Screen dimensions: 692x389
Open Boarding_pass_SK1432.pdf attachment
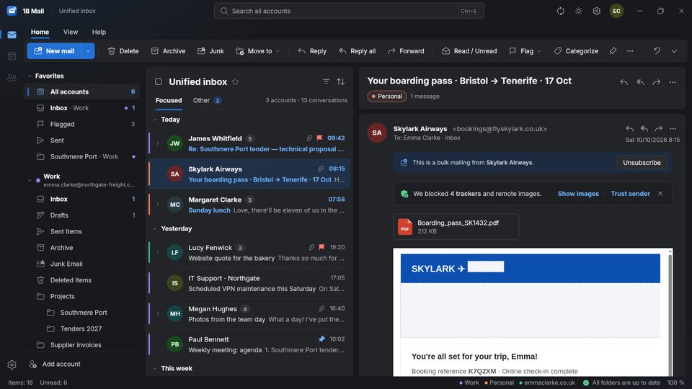[456, 227]
